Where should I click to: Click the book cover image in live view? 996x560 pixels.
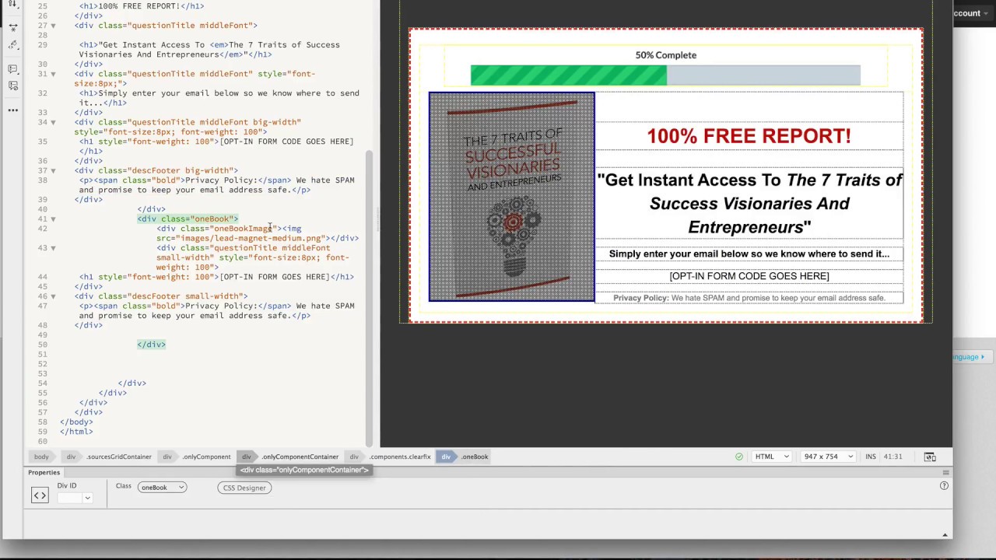(x=511, y=197)
